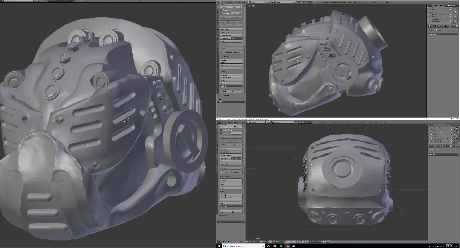Click Rotate in upper Blender window tool shelf
The width and height of the screenshot is (460, 248).
tap(231, 63)
